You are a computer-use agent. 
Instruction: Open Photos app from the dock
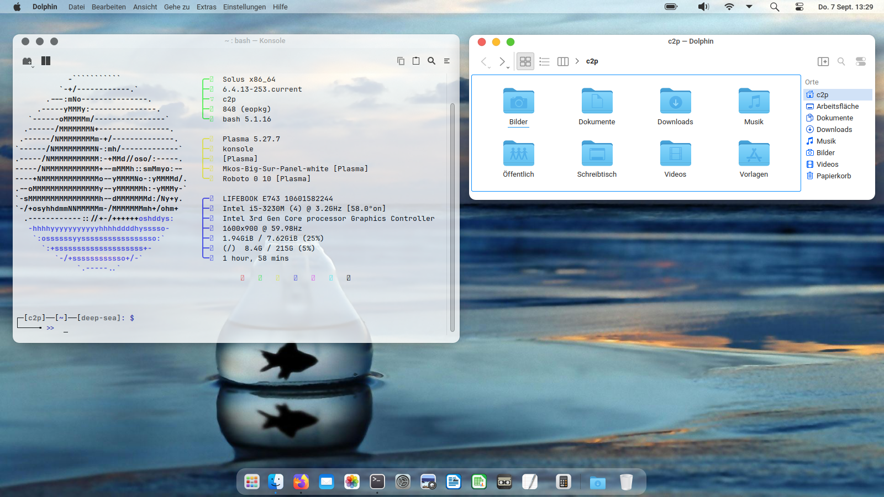pyautogui.click(x=352, y=482)
